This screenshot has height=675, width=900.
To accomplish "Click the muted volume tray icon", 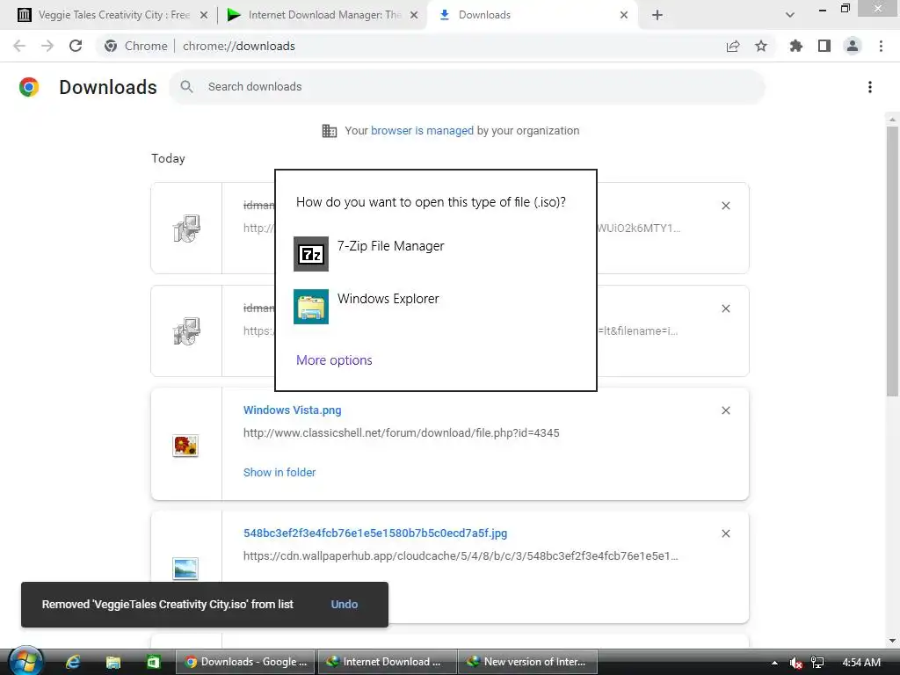I will coord(795,663).
